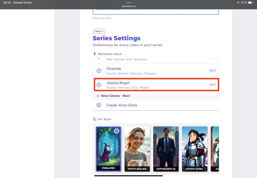Select the Pixelated art style

click(108, 149)
